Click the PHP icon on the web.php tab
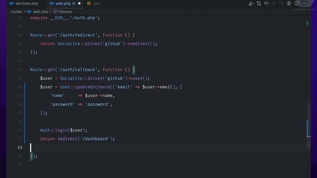This screenshot has height=178, width=317. (x=52, y=3)
